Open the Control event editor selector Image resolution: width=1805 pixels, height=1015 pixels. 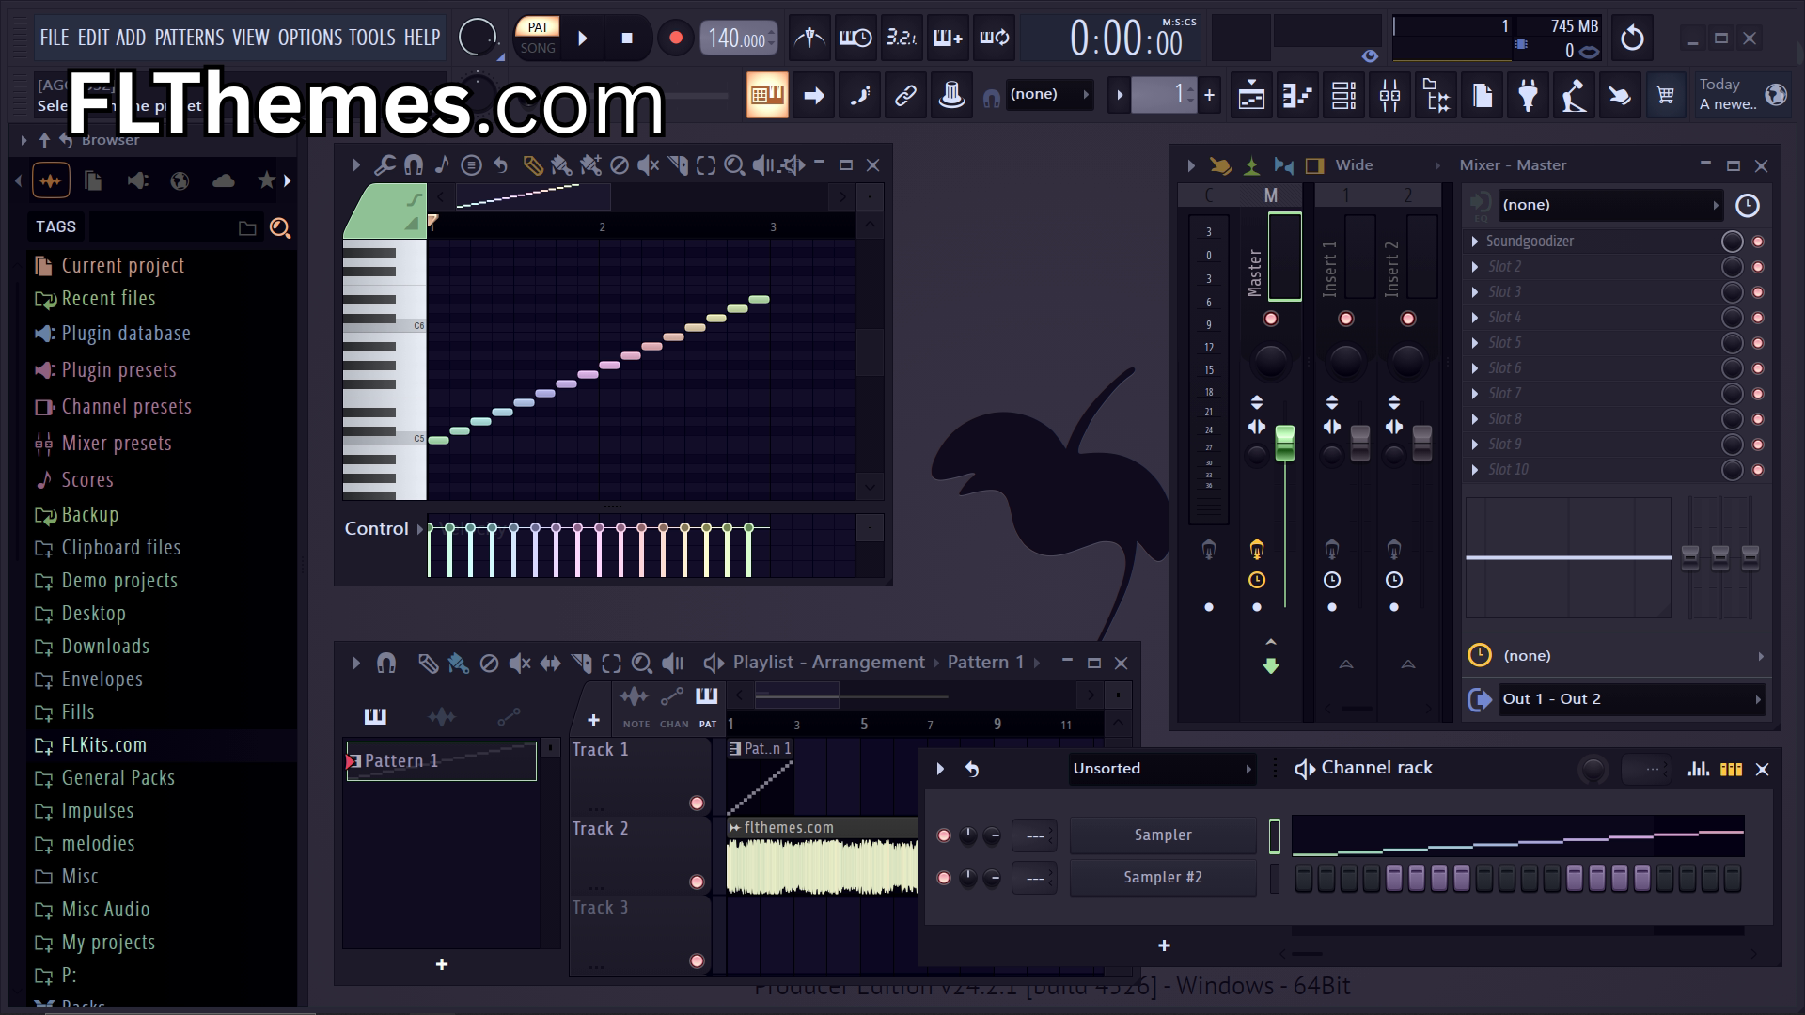384,529
